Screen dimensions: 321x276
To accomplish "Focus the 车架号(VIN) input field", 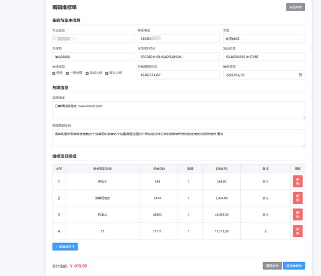I will click(178, 57).
